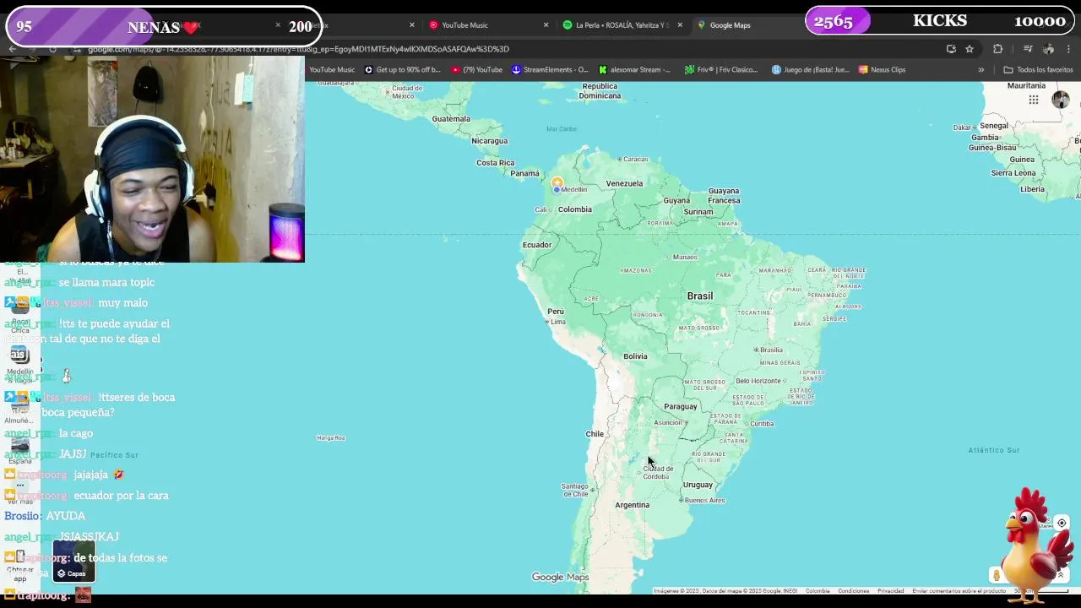Click the Brasil label on the map
The width and height of the screenshot is (1081, 608).
(x=700, y=296)
